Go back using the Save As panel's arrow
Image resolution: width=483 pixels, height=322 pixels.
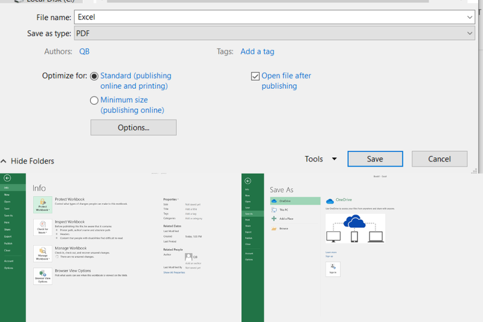(x=248, y=181)
